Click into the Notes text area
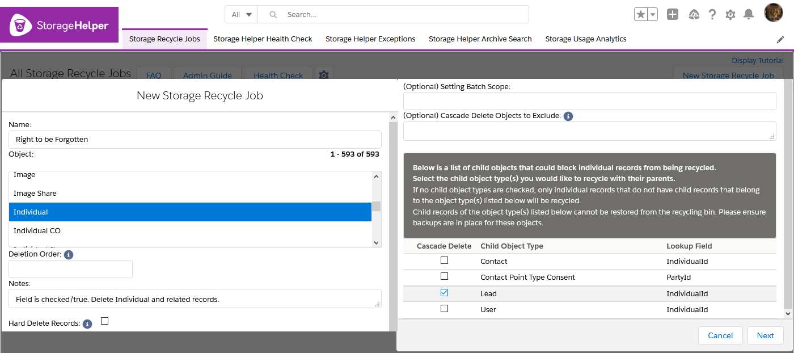This screenshot has width=794, height=353. point(195,299)
